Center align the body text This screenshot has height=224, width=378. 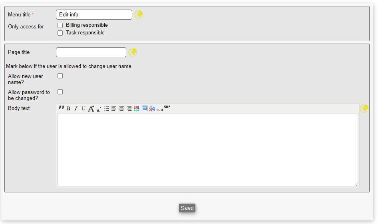[x=121, y=109]
